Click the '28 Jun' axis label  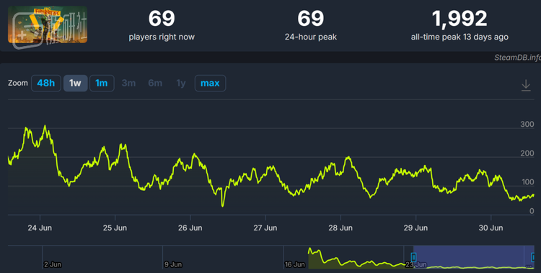coord(340,228)
